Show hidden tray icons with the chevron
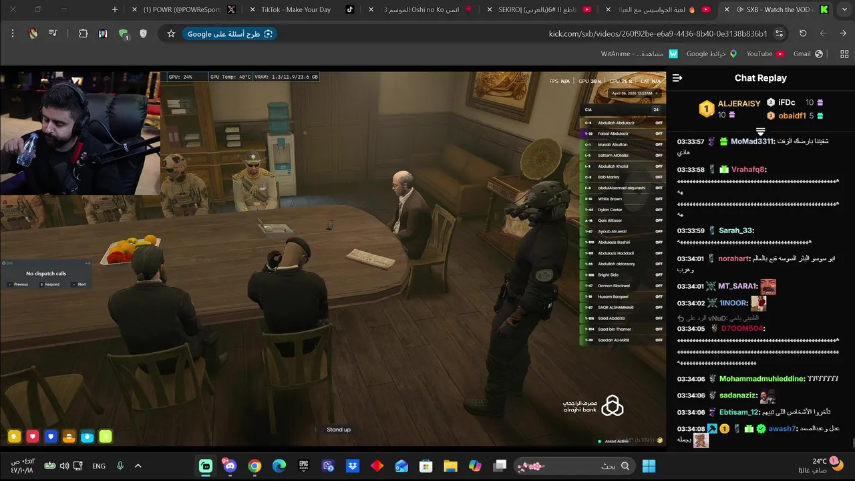 tap(138, 466)
